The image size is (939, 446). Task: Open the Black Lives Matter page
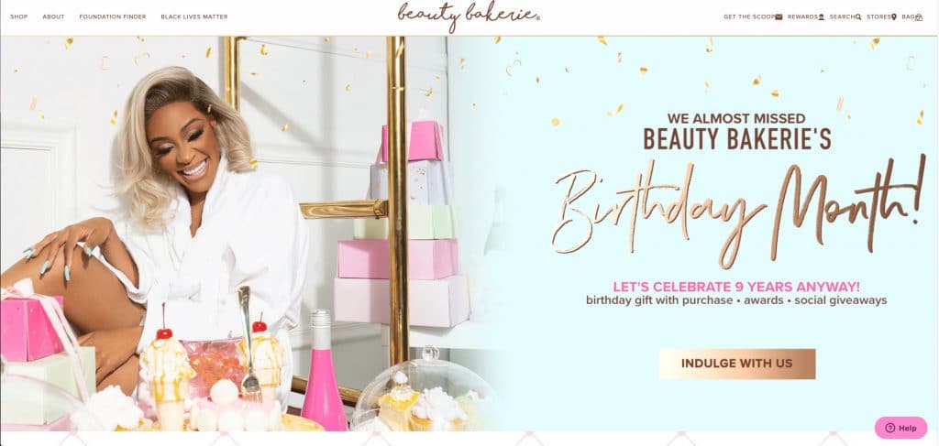click(x=194, y=16)
